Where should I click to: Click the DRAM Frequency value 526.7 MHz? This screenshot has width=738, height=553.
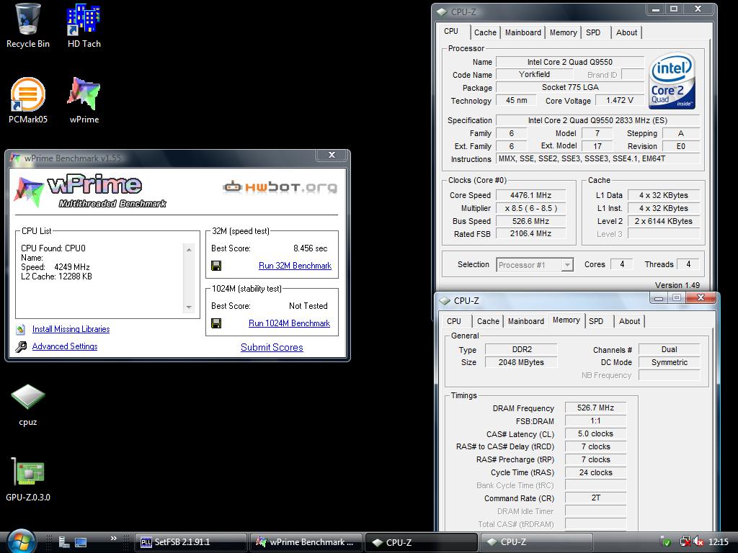pyautogui.click(x=595, y=408)
